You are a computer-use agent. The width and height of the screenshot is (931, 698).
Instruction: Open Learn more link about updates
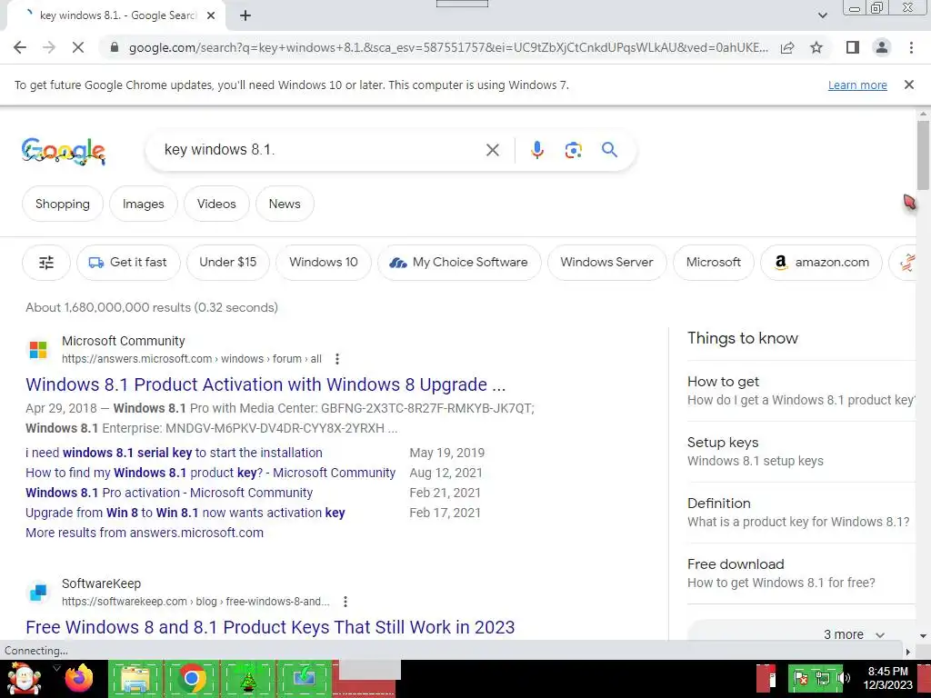click(x=857, y=85)
